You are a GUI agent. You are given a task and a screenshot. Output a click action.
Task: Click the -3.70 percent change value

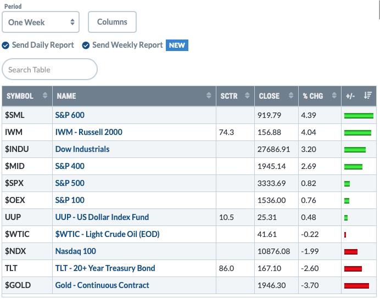coord(310,285)
